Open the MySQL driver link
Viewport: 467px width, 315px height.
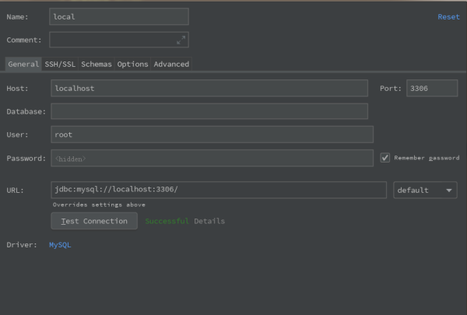pos(60,245)
